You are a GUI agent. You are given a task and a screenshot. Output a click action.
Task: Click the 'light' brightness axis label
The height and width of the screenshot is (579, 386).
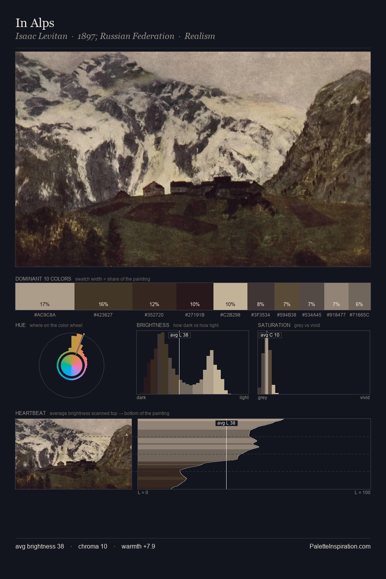(x=244, y=398)
